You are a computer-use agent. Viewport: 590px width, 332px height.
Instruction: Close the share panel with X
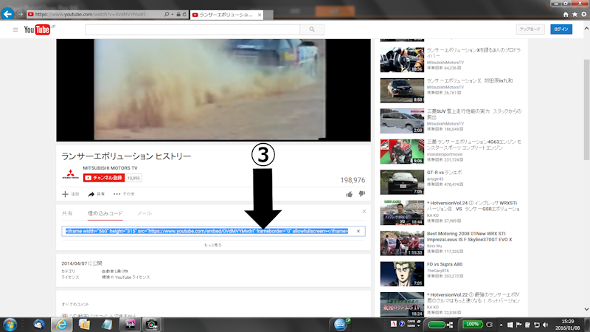(x=364, y=212)
